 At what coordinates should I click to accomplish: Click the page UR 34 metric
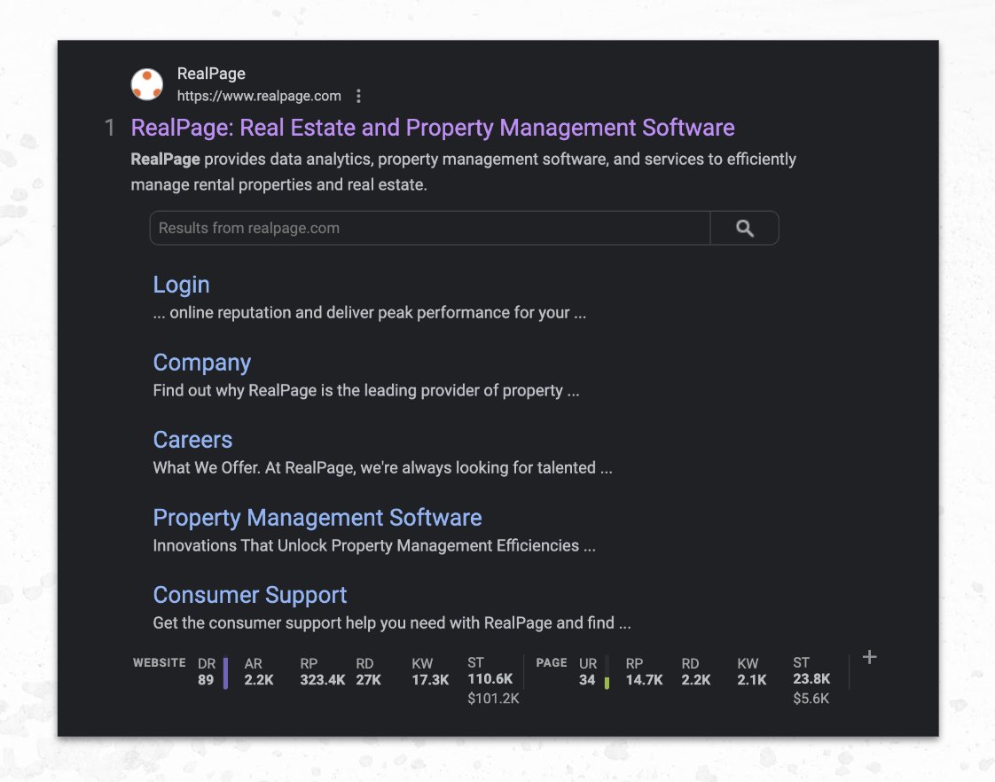point(588,672)
